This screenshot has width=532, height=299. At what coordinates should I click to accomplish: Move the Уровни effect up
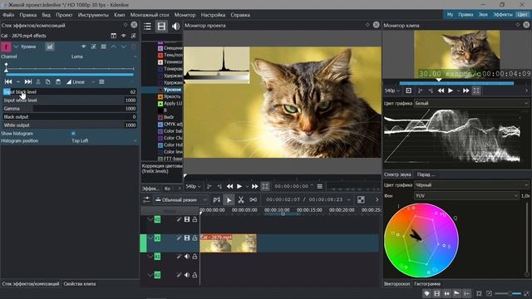113,47
